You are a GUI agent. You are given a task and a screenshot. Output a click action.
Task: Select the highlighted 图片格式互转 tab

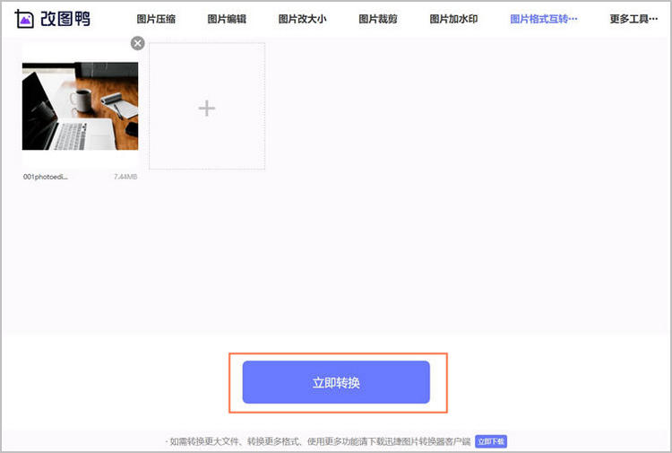[x=543, y=19]
